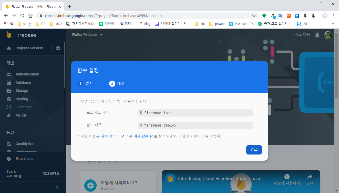Click the Extensions icon in sidebar
This screenshot has height=193, width=339.
pos(9,159)
